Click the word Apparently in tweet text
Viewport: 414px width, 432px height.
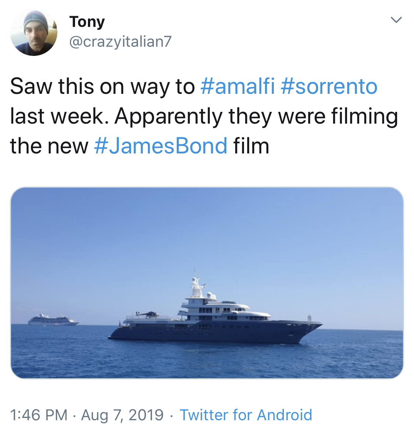coord(168,116)
